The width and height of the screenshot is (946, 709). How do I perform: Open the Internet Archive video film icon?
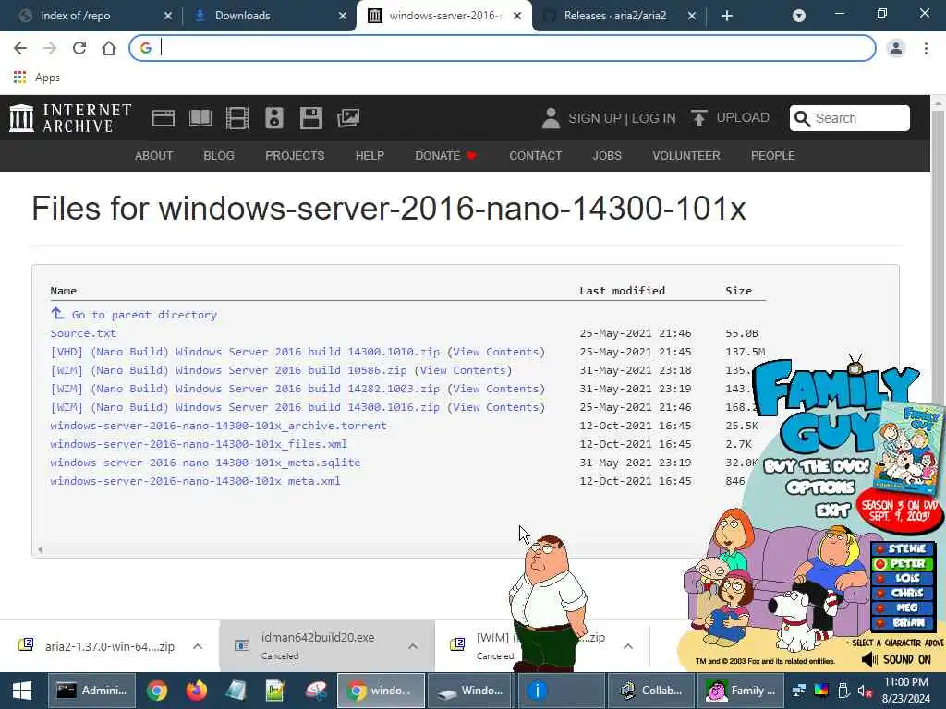(x=237, y=118)
